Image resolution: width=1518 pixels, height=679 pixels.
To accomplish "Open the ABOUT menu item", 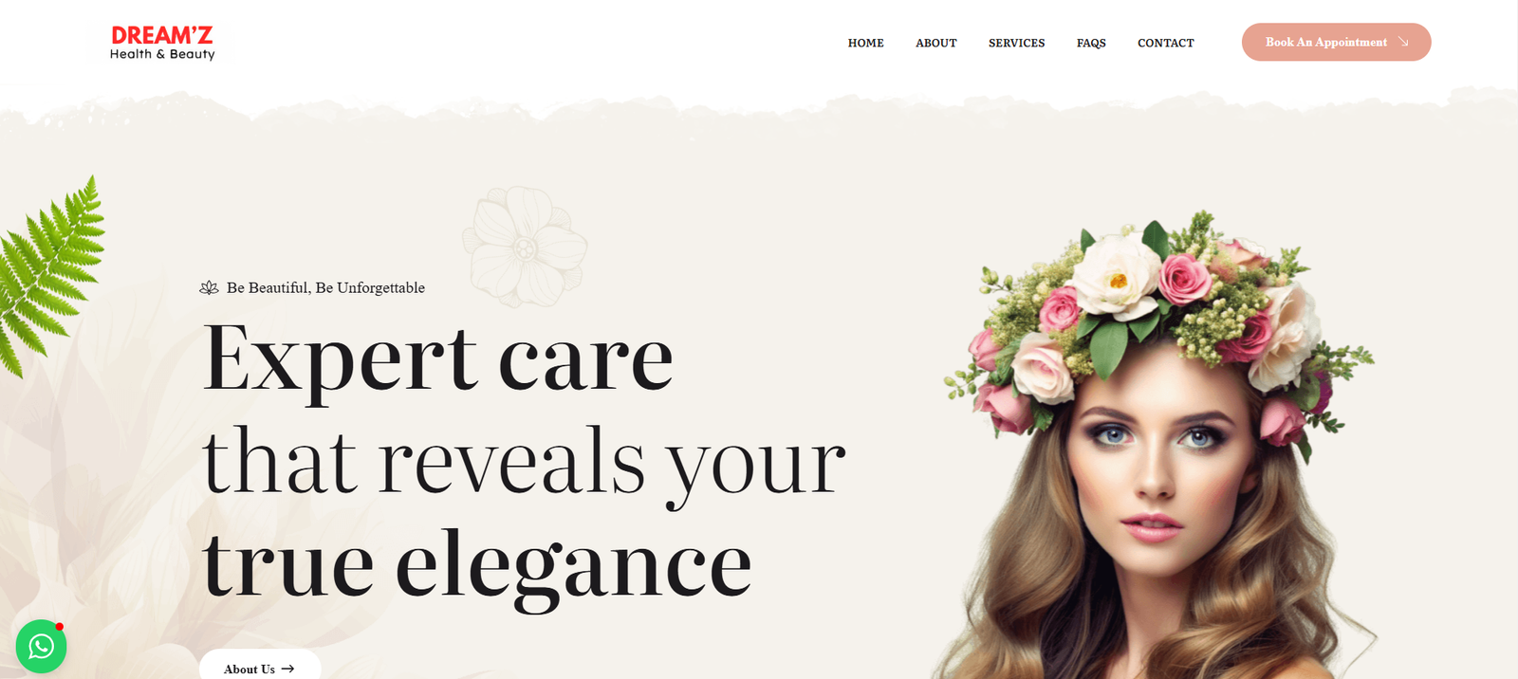I will pos(935,43).
